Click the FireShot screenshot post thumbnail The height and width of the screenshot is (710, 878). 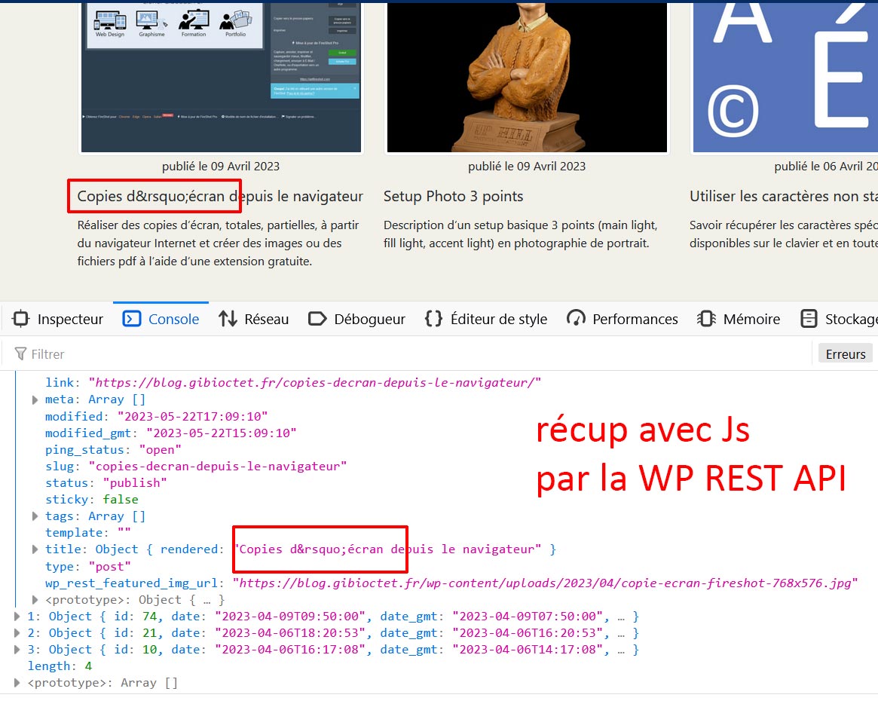point(221,78)
